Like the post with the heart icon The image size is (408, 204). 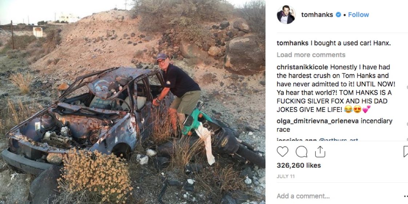(282, 151)
